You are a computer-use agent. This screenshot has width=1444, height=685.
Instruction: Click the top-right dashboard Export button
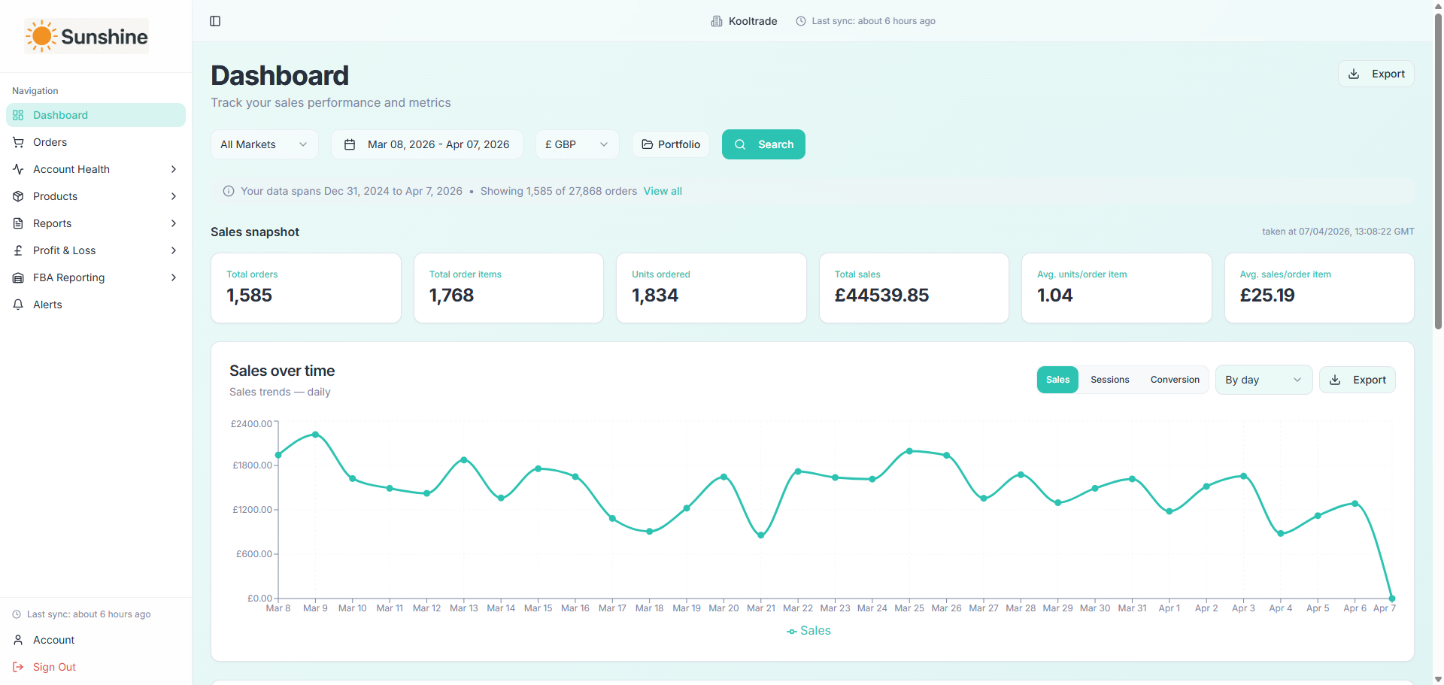point(1376,74)
